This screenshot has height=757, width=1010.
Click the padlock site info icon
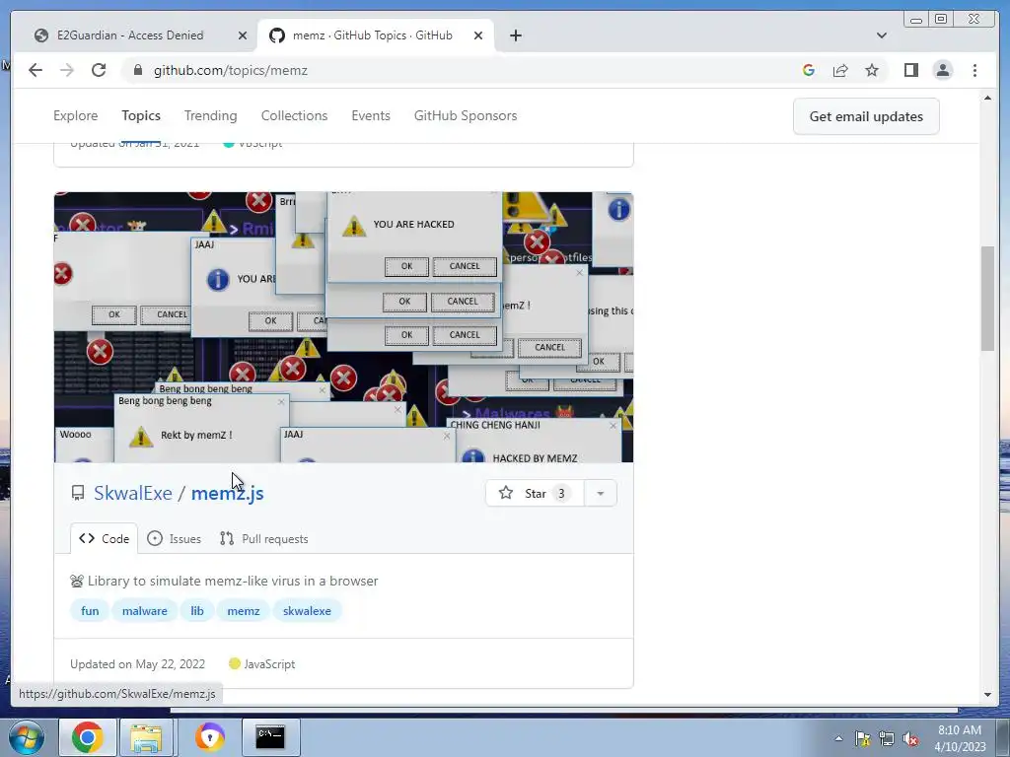point(138,70)
